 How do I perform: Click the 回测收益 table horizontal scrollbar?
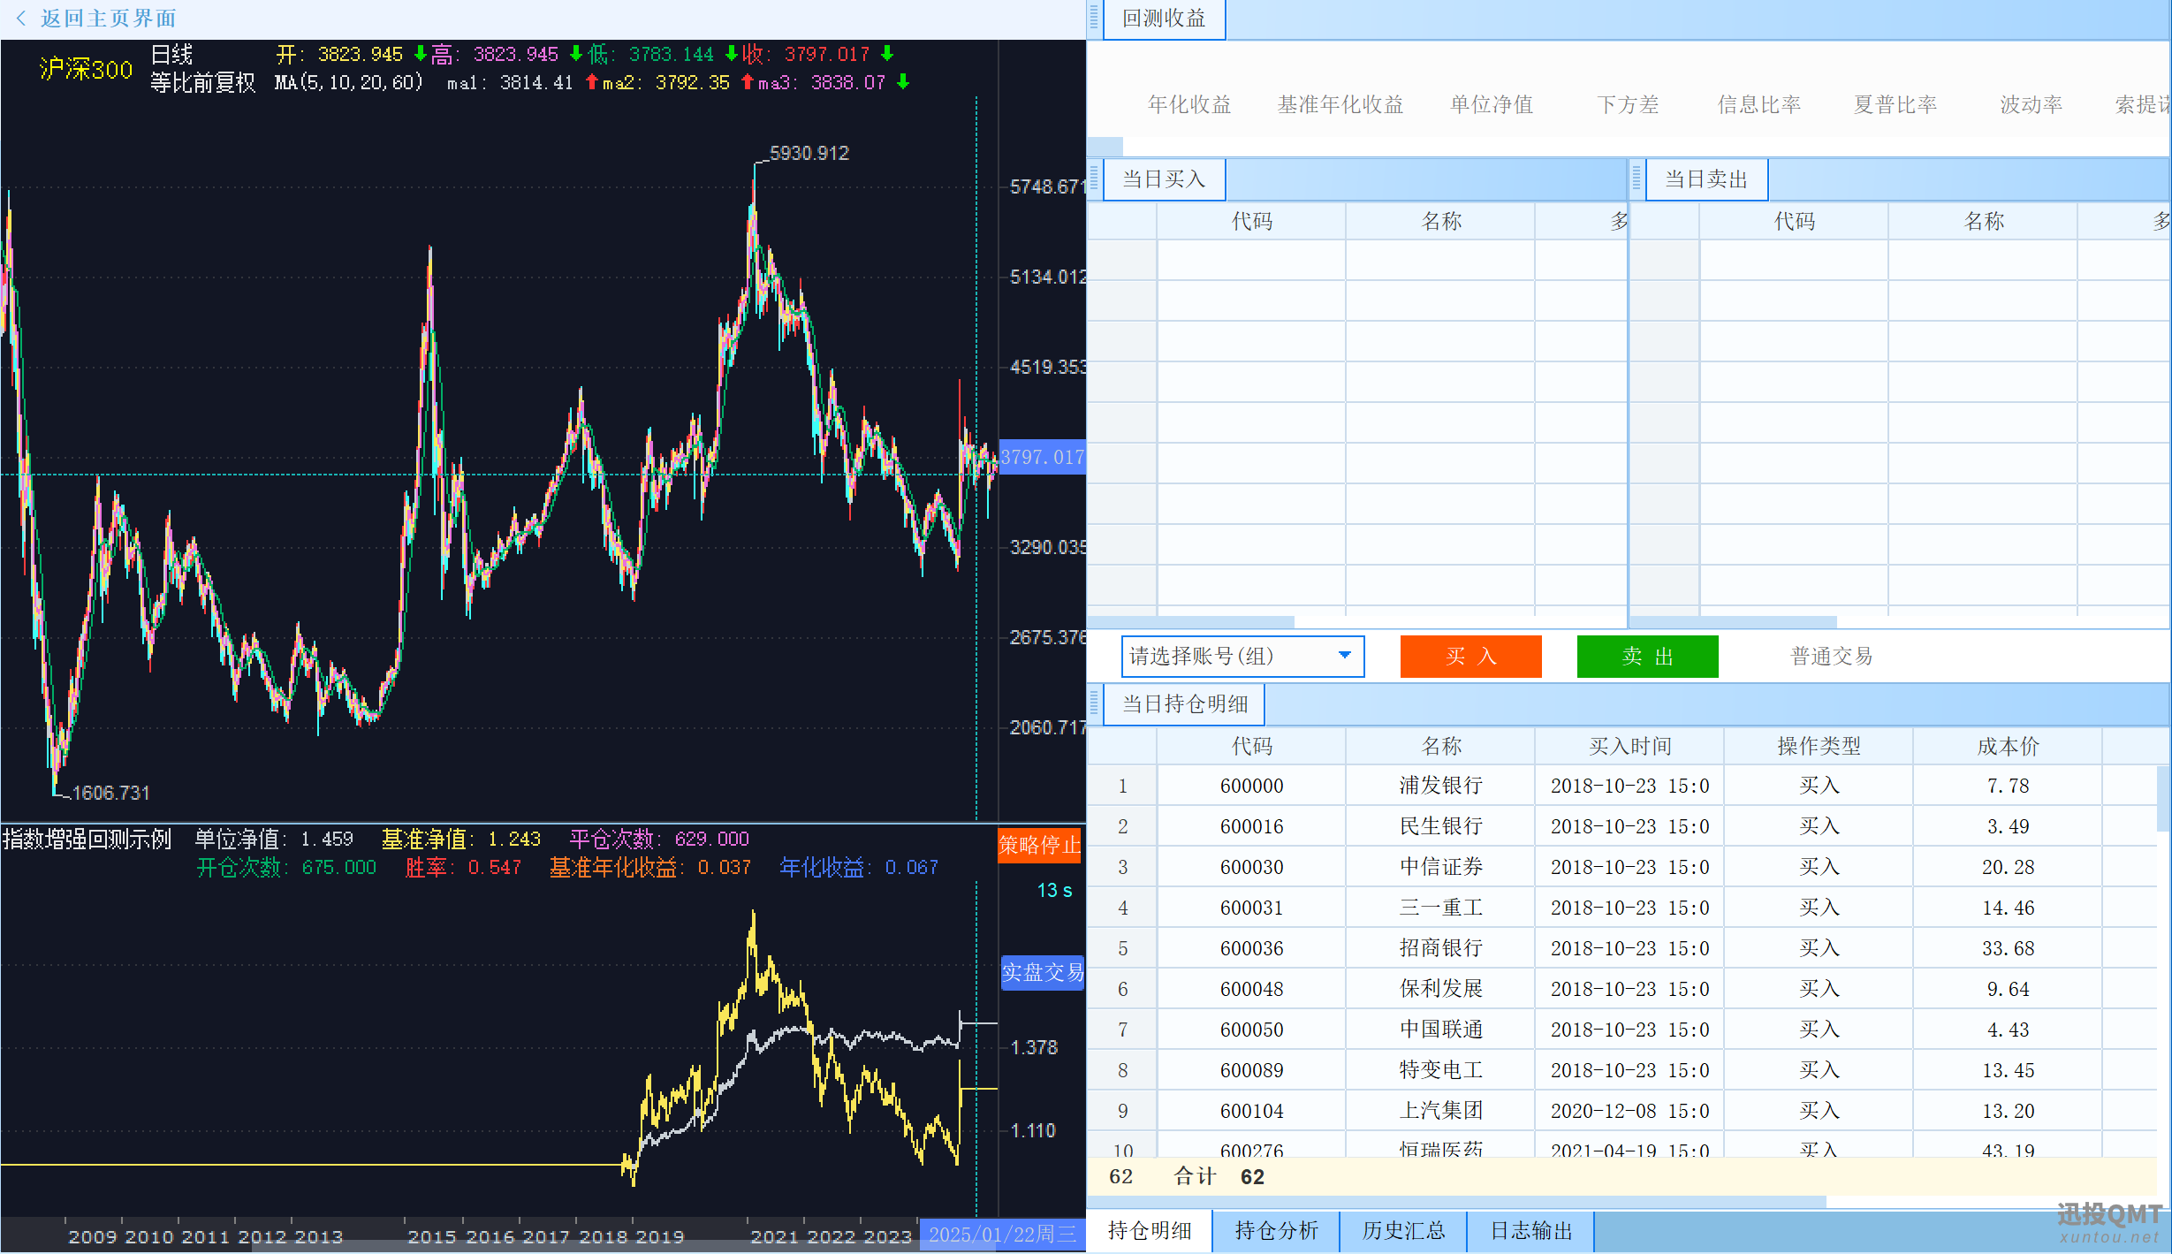click(x=1105, y=145)
